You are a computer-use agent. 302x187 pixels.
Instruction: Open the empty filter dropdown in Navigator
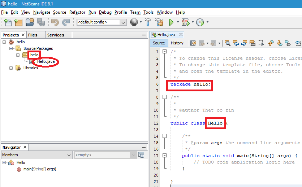[105, 155]
